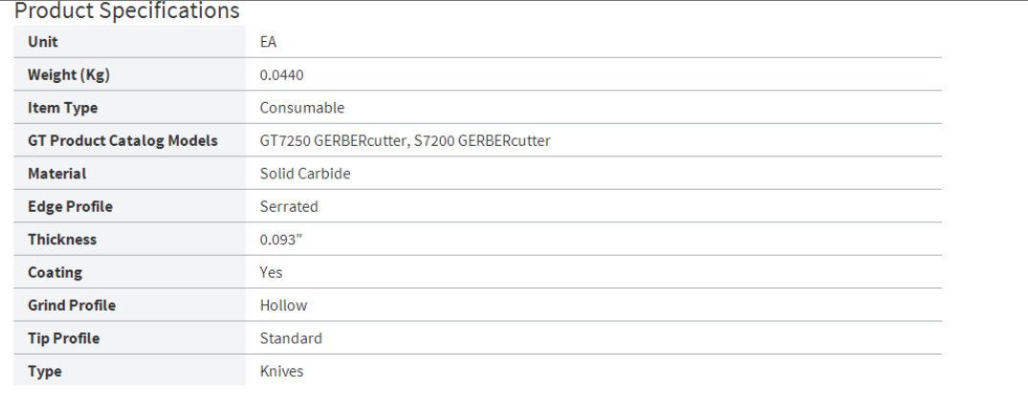Click the Weight (Kg) label
Image resolution: width=1028 pixels, height=394 pixels.
pyautogui.click(x=69, y=75)
